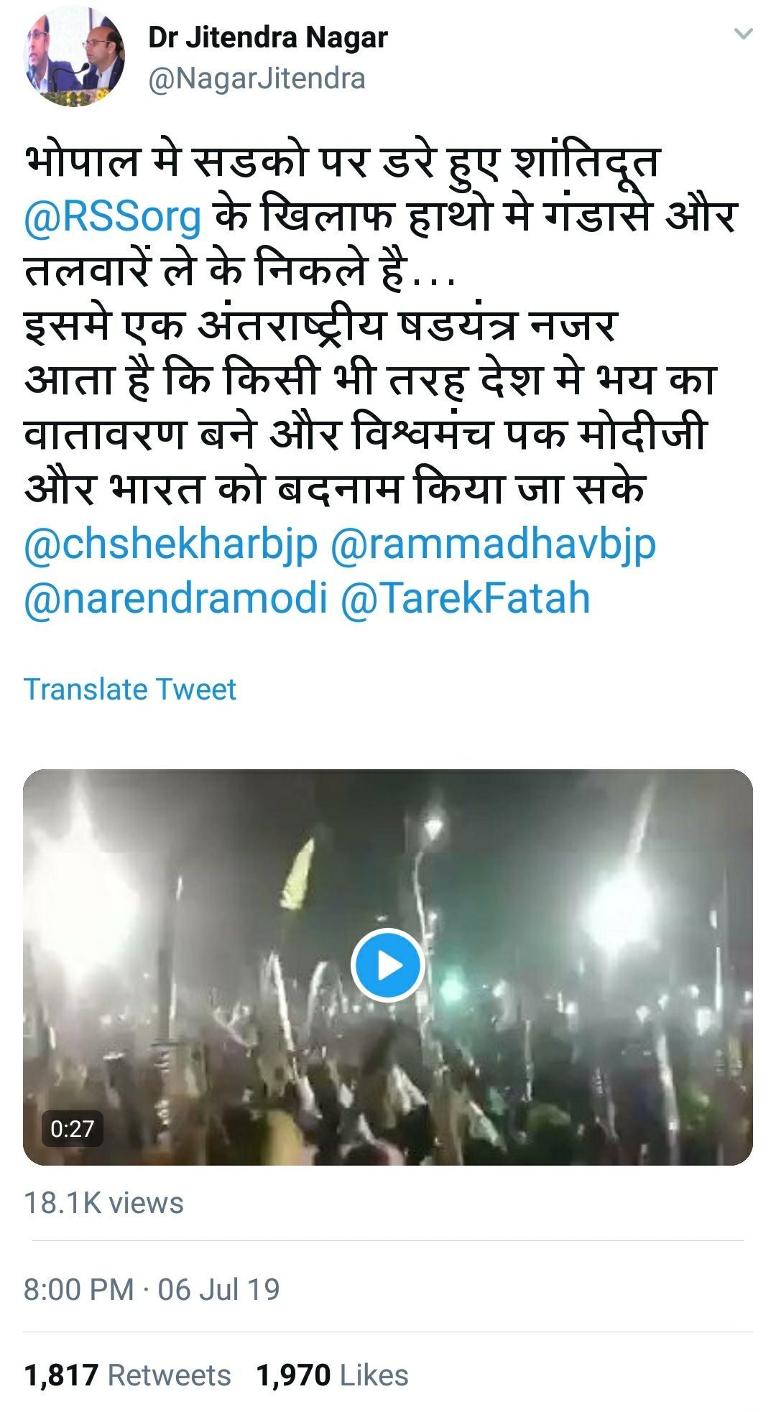Open the @RSSorg mention
776x1412 pixels.
(x=113, y=216)
